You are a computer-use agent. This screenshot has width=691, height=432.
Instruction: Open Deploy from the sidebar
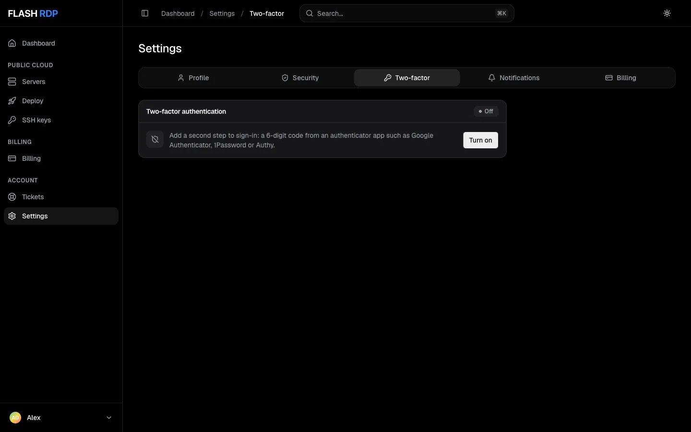61,101
